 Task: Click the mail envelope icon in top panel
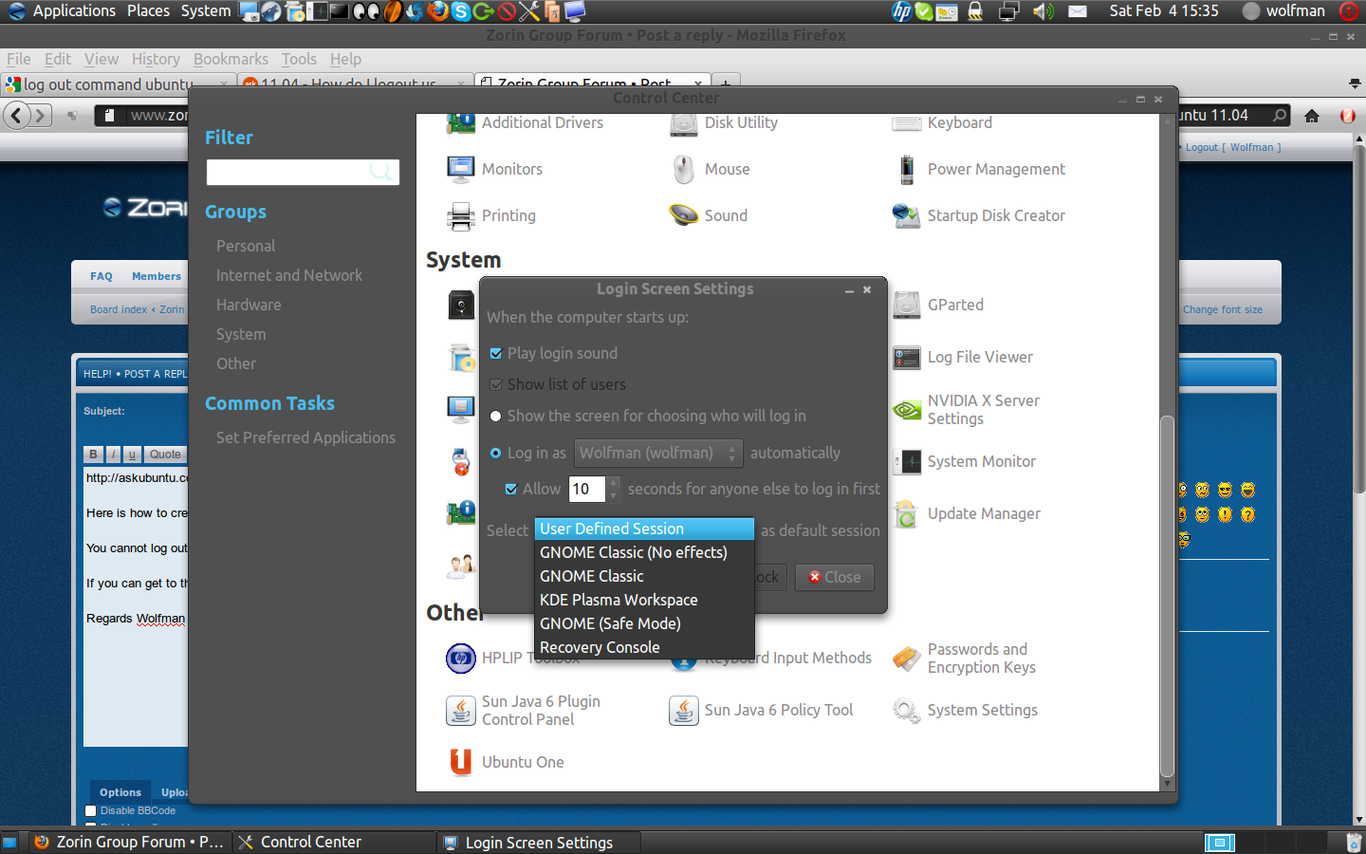[x=1078, y=11]
